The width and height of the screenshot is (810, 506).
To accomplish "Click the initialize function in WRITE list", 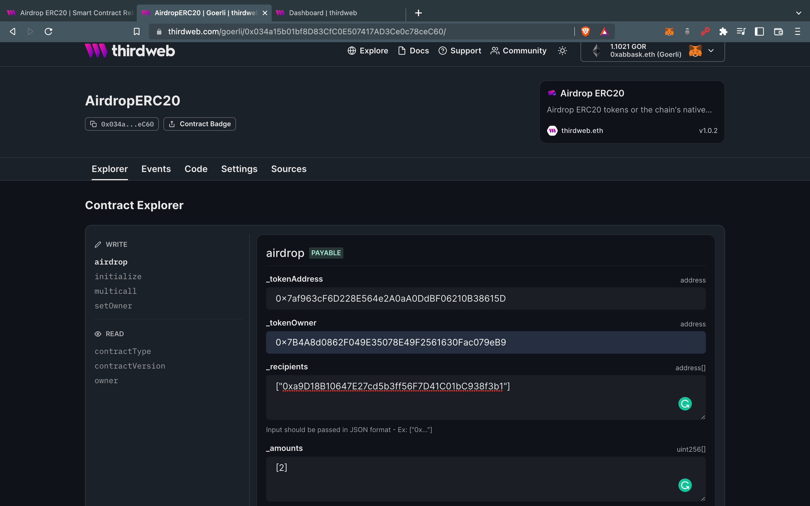I will click(118, 276).
